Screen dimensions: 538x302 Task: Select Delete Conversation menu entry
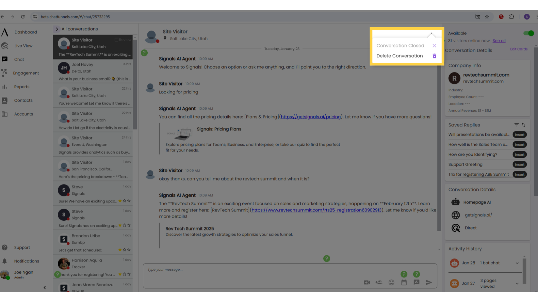click(x=406, y=56)
